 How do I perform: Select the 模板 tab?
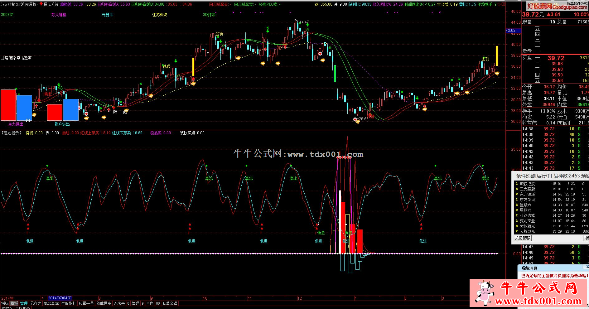click(14, 303)
